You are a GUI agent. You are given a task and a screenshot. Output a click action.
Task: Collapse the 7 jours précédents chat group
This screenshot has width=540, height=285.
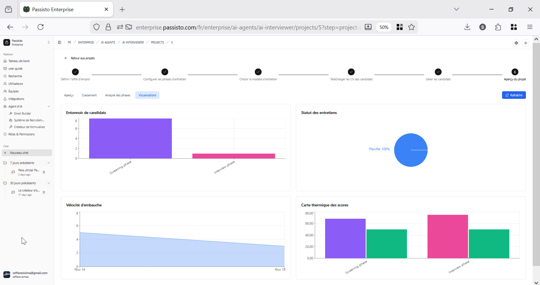click(49, 163)
